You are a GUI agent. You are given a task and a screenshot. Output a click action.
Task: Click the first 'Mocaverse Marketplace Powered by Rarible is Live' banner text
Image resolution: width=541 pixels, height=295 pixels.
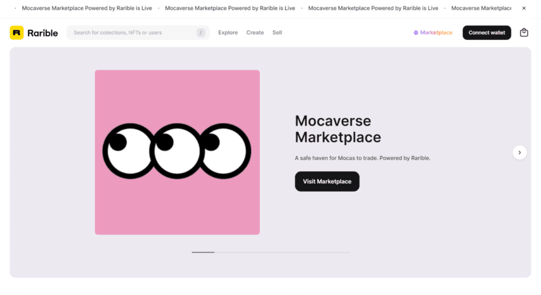click(87, 8)
